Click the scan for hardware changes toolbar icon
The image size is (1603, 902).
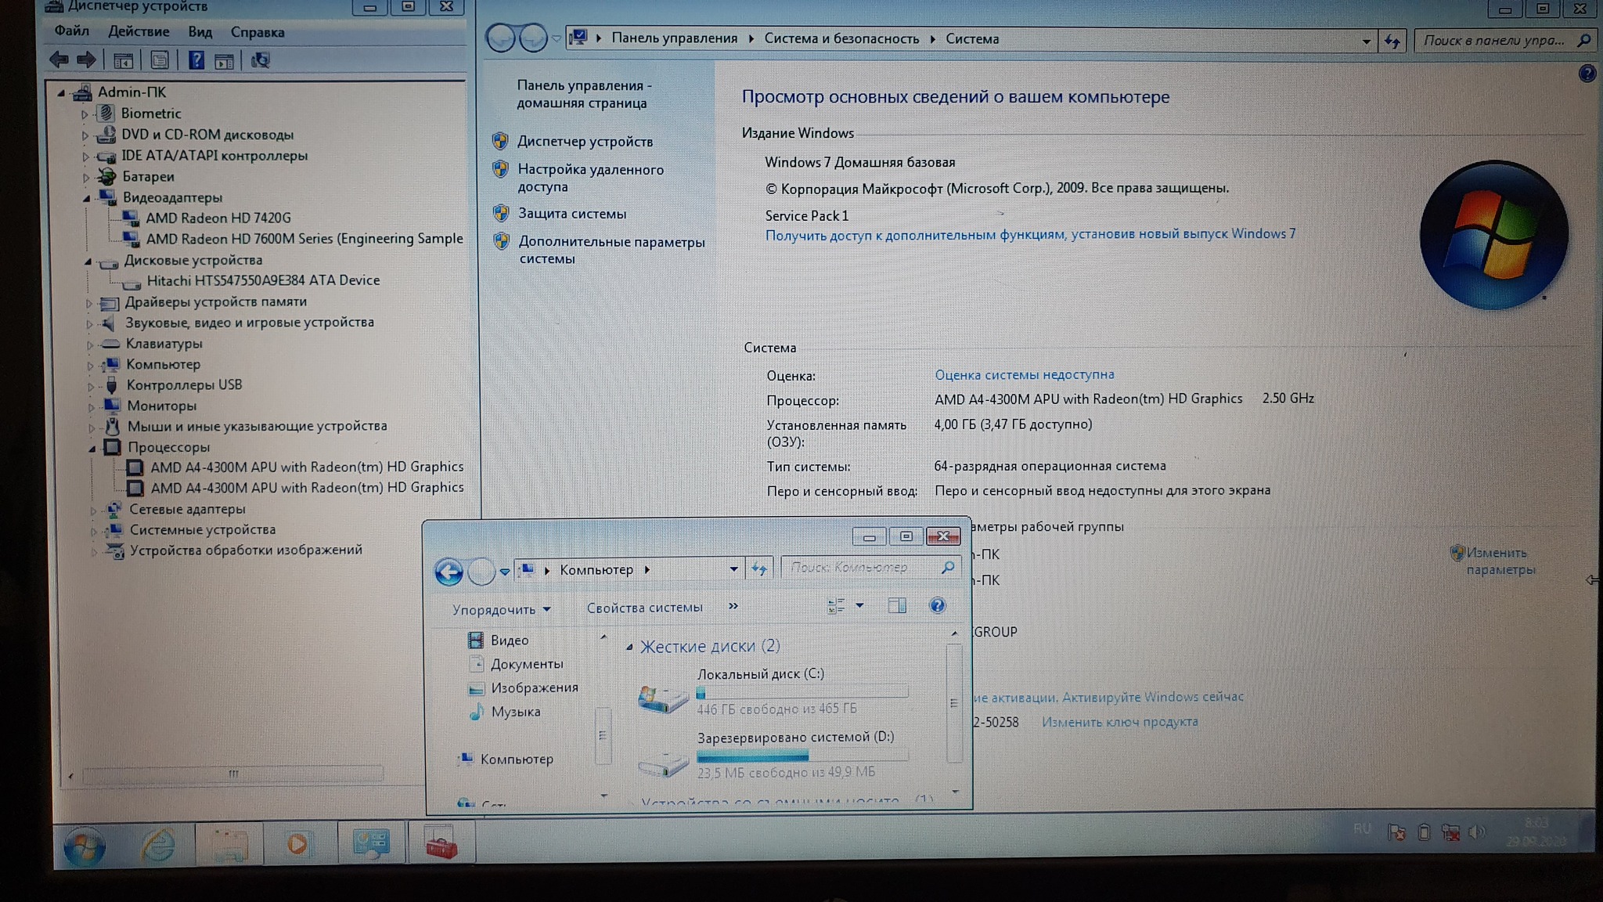click(260, 60)
